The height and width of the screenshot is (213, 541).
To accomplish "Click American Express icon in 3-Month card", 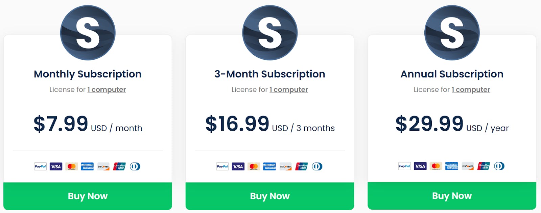I will pyautogui.click(x=269, y=166).
